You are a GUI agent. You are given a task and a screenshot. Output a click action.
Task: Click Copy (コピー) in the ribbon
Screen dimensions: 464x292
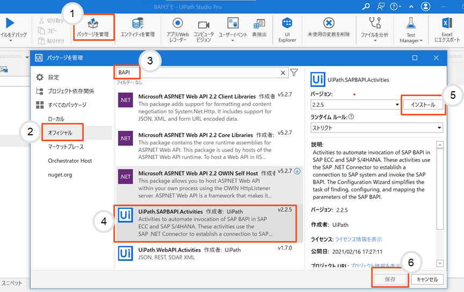click(48, 31)
